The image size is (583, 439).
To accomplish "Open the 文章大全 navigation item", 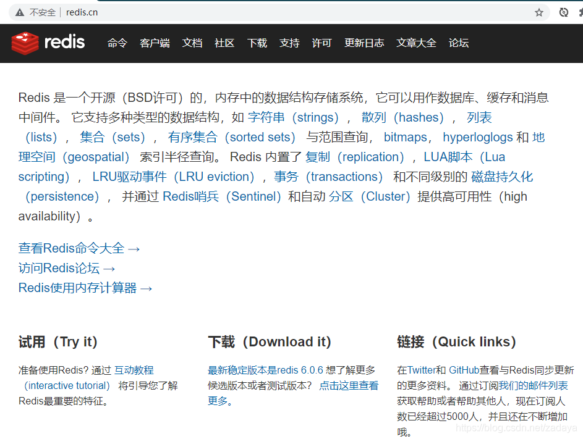I will coord(416,43).
